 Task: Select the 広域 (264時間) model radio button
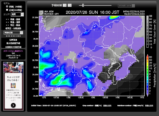tap(7, 10)
